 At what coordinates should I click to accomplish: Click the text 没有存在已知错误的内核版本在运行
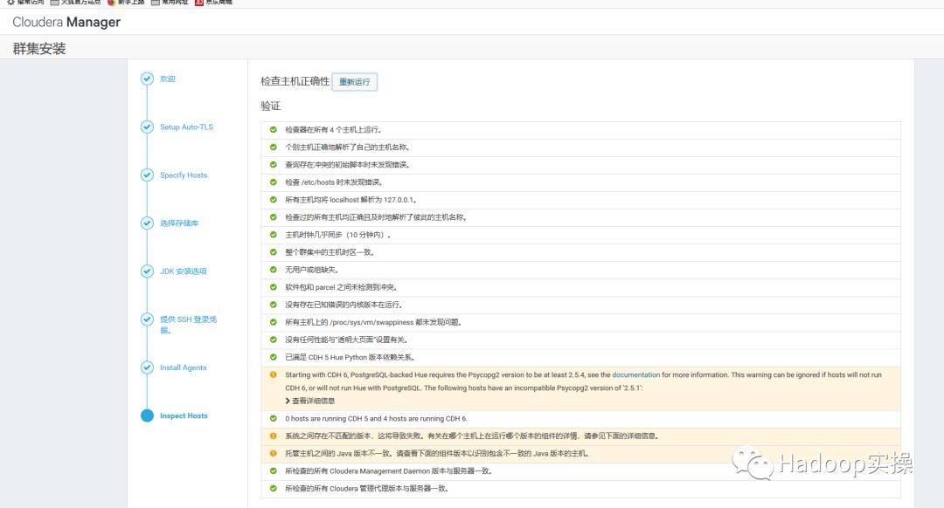pyautogui.click(x=344, y=305)
